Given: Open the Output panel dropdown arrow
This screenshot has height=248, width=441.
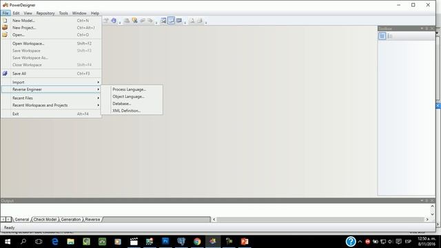Looking at the screenshot, I should (422, 200).
